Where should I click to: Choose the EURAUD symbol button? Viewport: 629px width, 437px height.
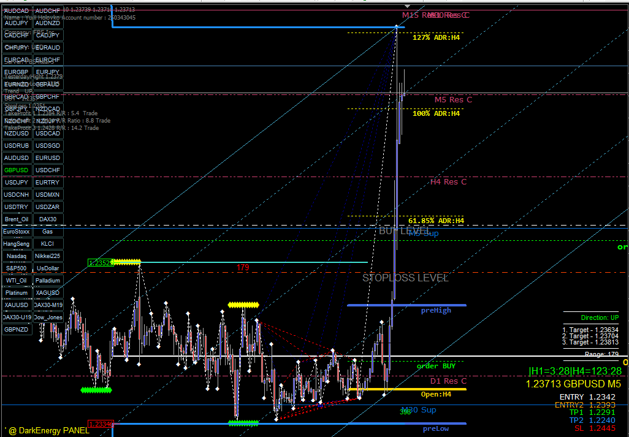tap(48, 47)
